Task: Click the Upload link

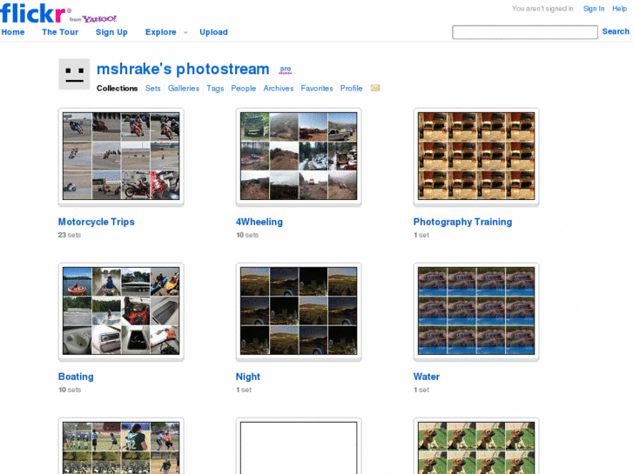Action: (x=213, y=32)
